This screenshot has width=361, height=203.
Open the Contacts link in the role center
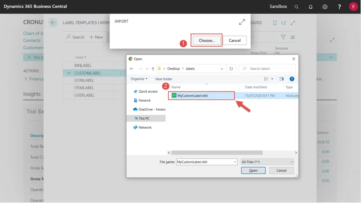pyautogui.click(x=32, y=40)
